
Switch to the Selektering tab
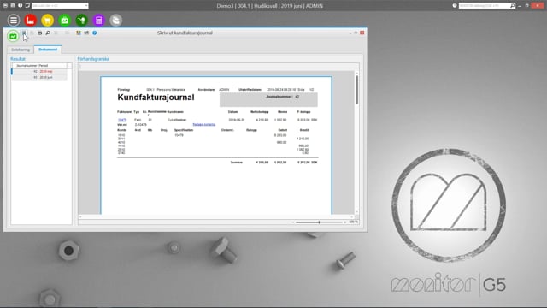click(21, 50)
